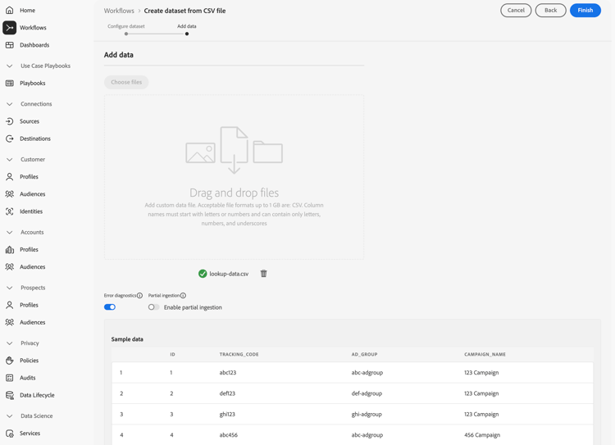Click the Configure dataset step marker

tap(126, 34)
